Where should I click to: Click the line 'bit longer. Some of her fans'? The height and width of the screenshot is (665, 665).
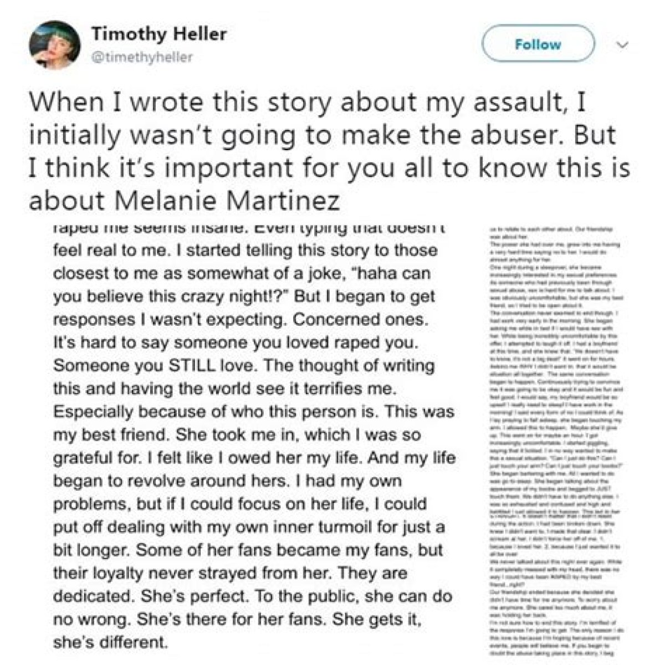coord(247,550)
